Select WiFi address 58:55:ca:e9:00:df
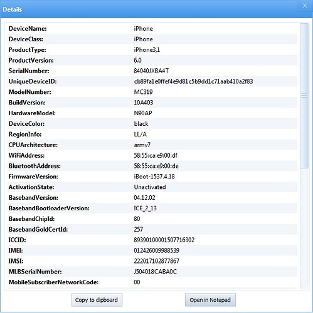This screenshot has width=313, height=313. coord(156,155)
